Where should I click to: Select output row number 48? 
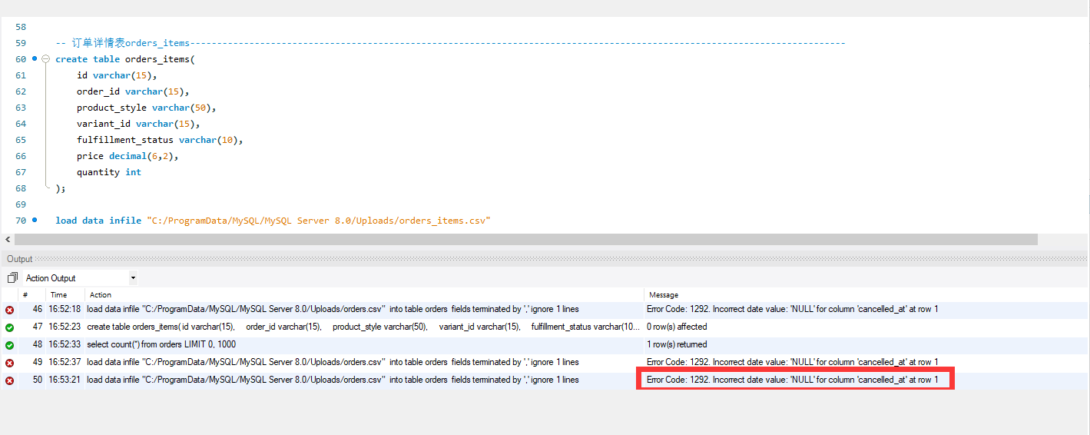point(38,344)
